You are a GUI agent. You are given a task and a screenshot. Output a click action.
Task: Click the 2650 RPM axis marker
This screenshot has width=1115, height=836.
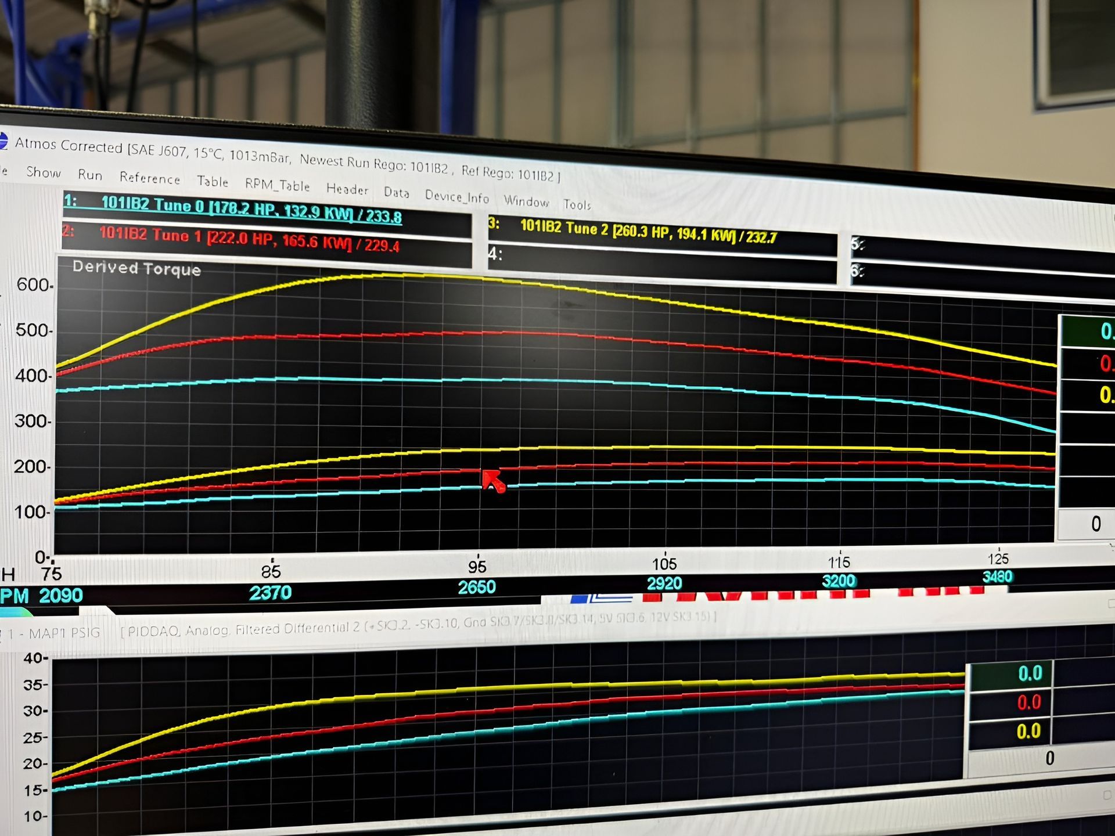pyautogui.click(x=476, y=587)
